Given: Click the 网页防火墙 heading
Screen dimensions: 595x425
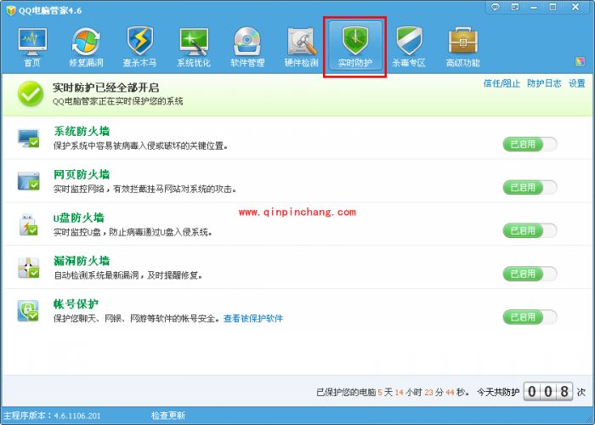Looking at the screenshot, I should click(x=82, y=174).
